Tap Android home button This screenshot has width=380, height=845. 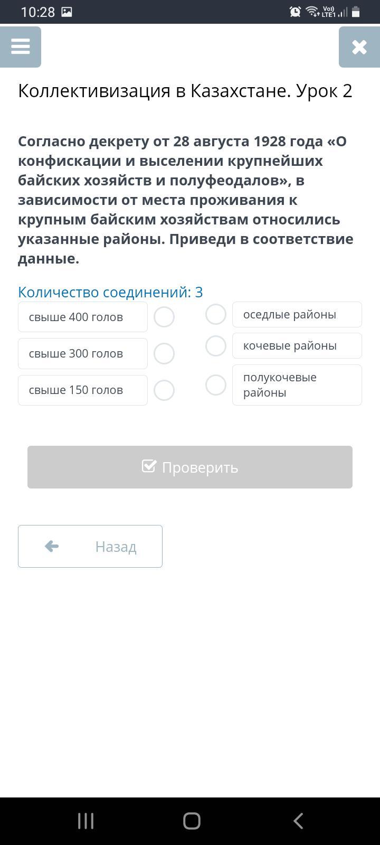(x=192, y=821)
